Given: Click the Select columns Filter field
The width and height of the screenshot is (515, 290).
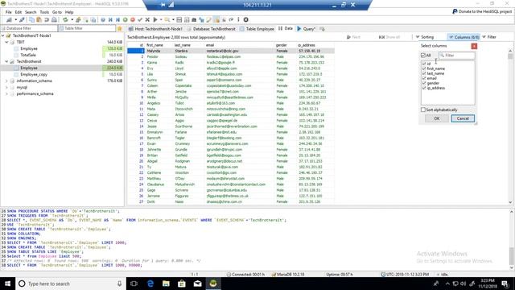Looking at the screenshot, I should pyautogui.click(x=457, y=56).
